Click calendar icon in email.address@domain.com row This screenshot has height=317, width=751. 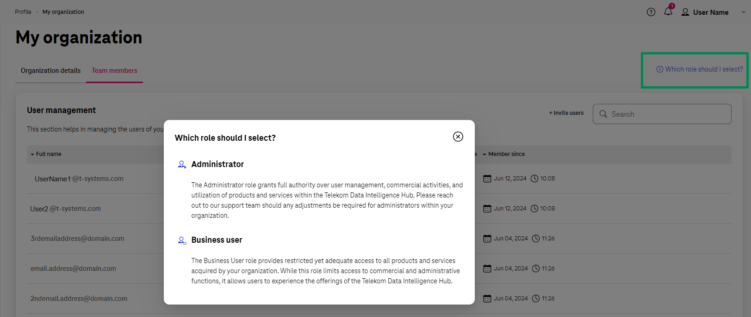pyautogui.click(x=487, y=269)
